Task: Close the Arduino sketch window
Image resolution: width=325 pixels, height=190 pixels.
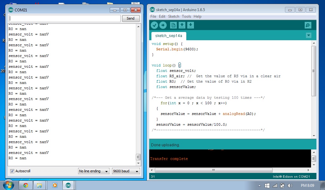Action: pos(311,9)
